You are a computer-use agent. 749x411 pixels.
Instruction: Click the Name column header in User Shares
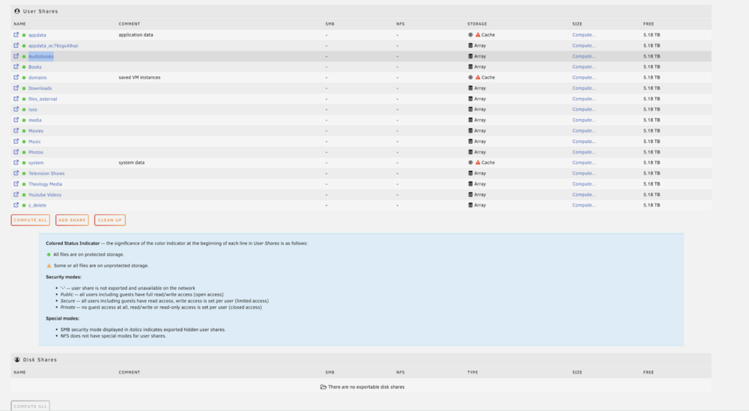coord(19,24)
